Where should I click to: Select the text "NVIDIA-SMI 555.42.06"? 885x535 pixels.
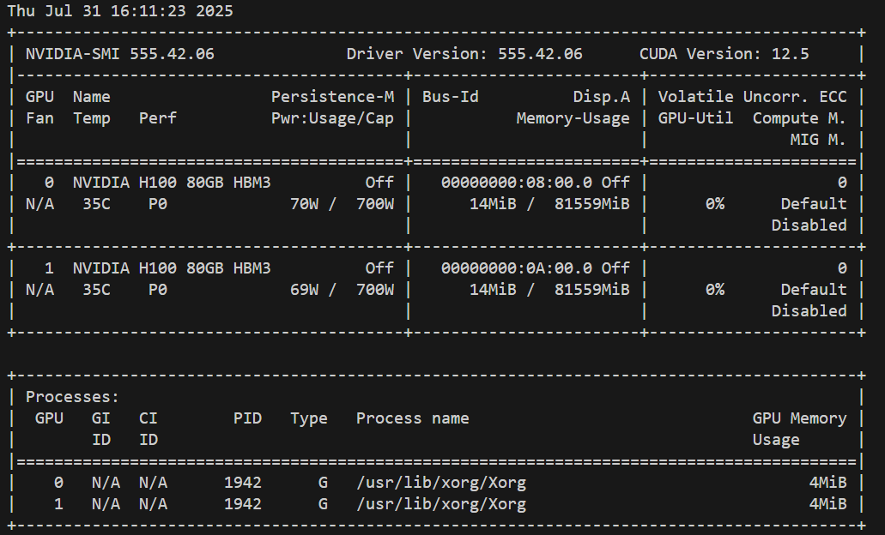[120, 53]
